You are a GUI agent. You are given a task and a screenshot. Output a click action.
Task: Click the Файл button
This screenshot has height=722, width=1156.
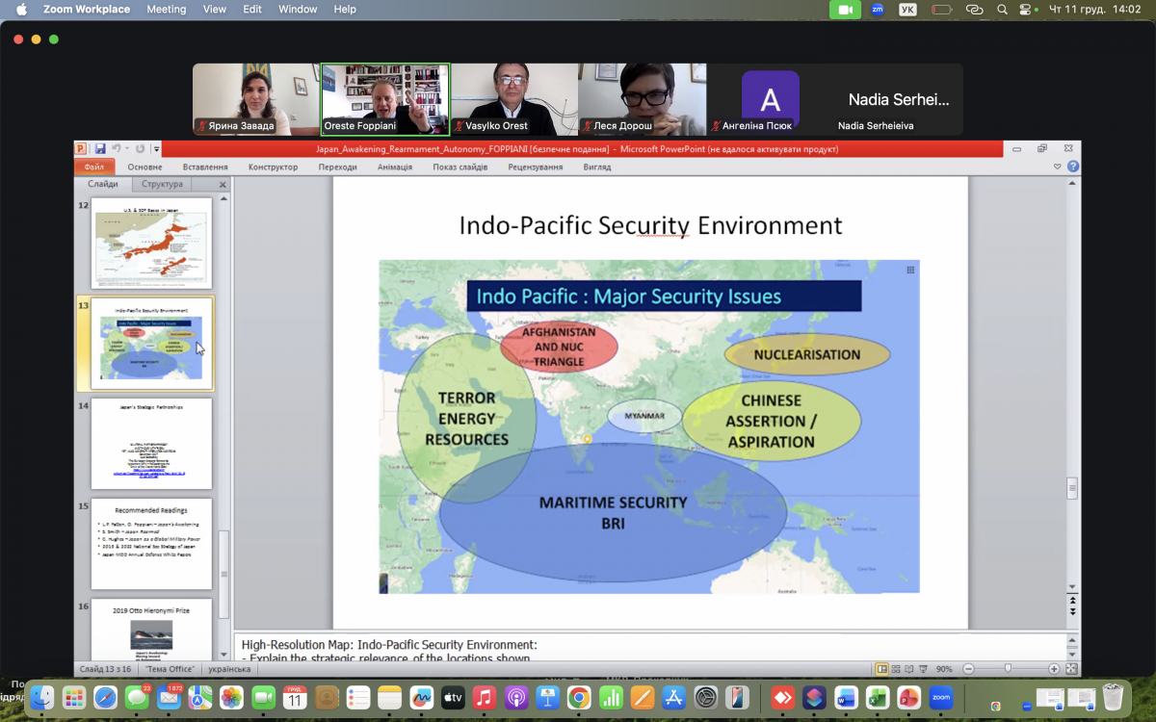tap(93, 167)
